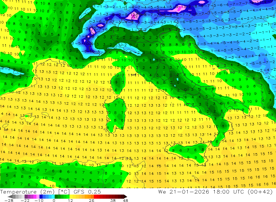Click the "We 21-01-2026" date text
Viewport: 276px width, 202px height.
184,192
